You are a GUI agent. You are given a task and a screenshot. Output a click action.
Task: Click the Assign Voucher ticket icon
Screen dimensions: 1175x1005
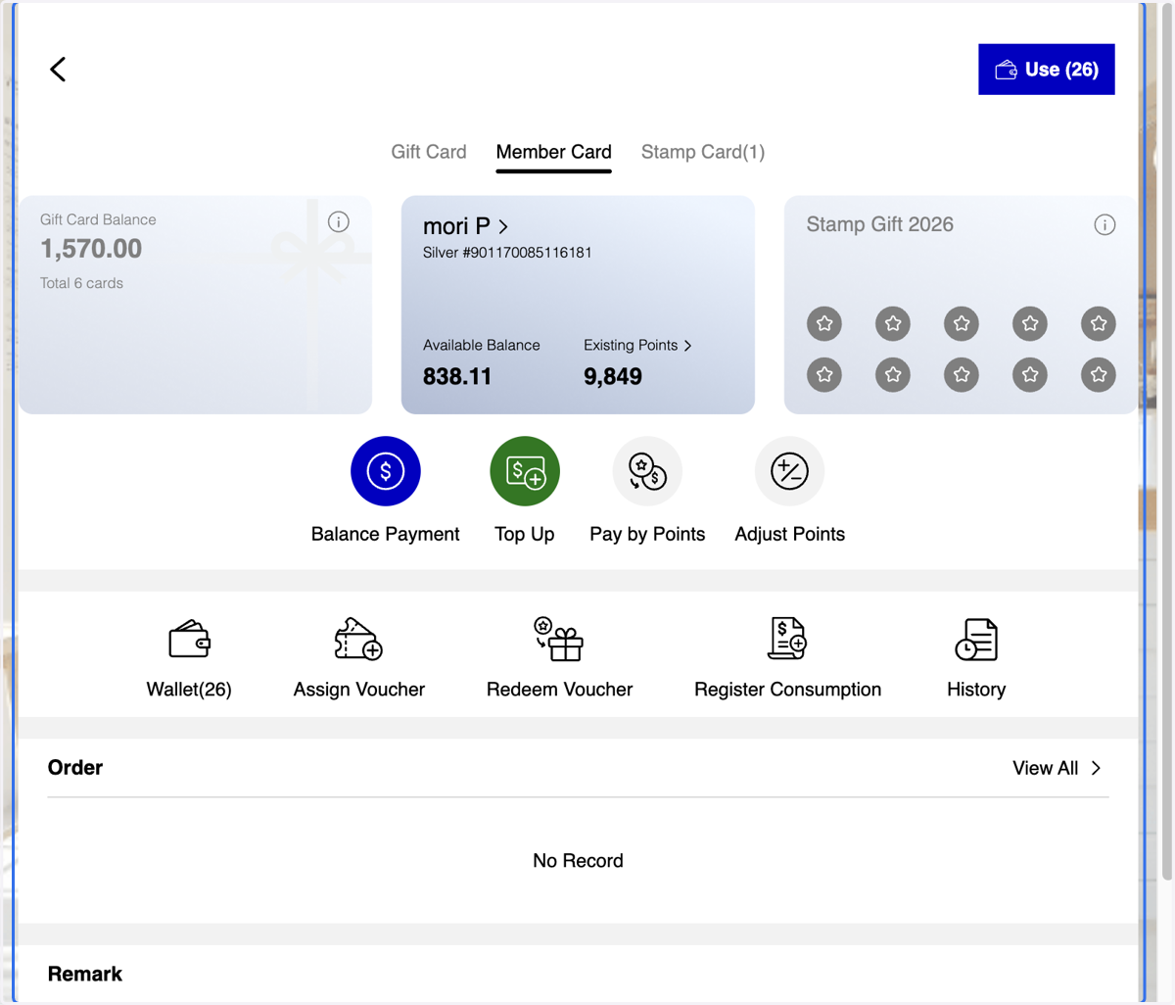tap(358, 639)
